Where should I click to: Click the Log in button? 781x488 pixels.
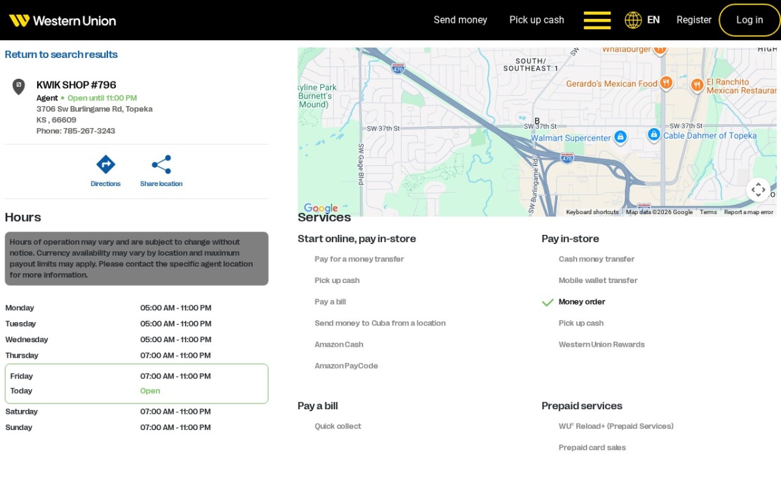749,20
